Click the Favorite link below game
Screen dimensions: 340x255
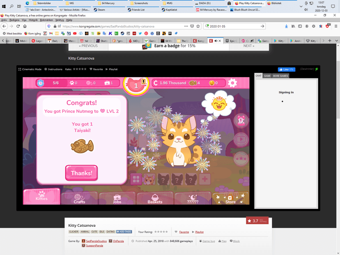coord(184,232)
